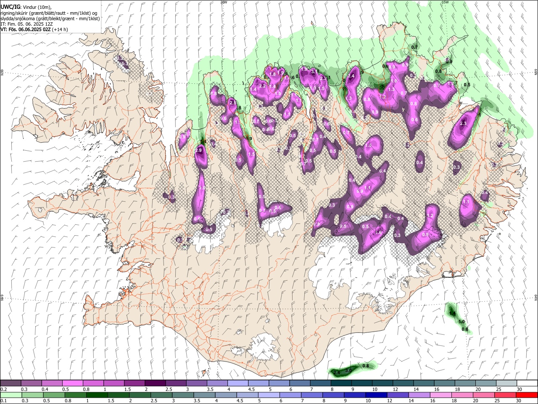Click the lower legend swatch labeled 5
This screenshot has height=404, width=538.
(x=269, y=395)
